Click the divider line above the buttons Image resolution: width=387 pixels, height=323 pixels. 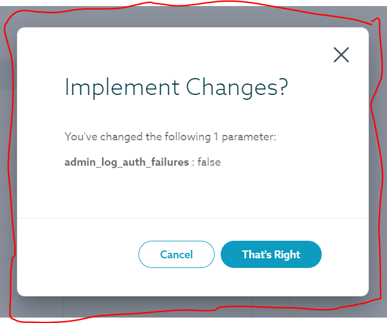click(x=192, y=218)
